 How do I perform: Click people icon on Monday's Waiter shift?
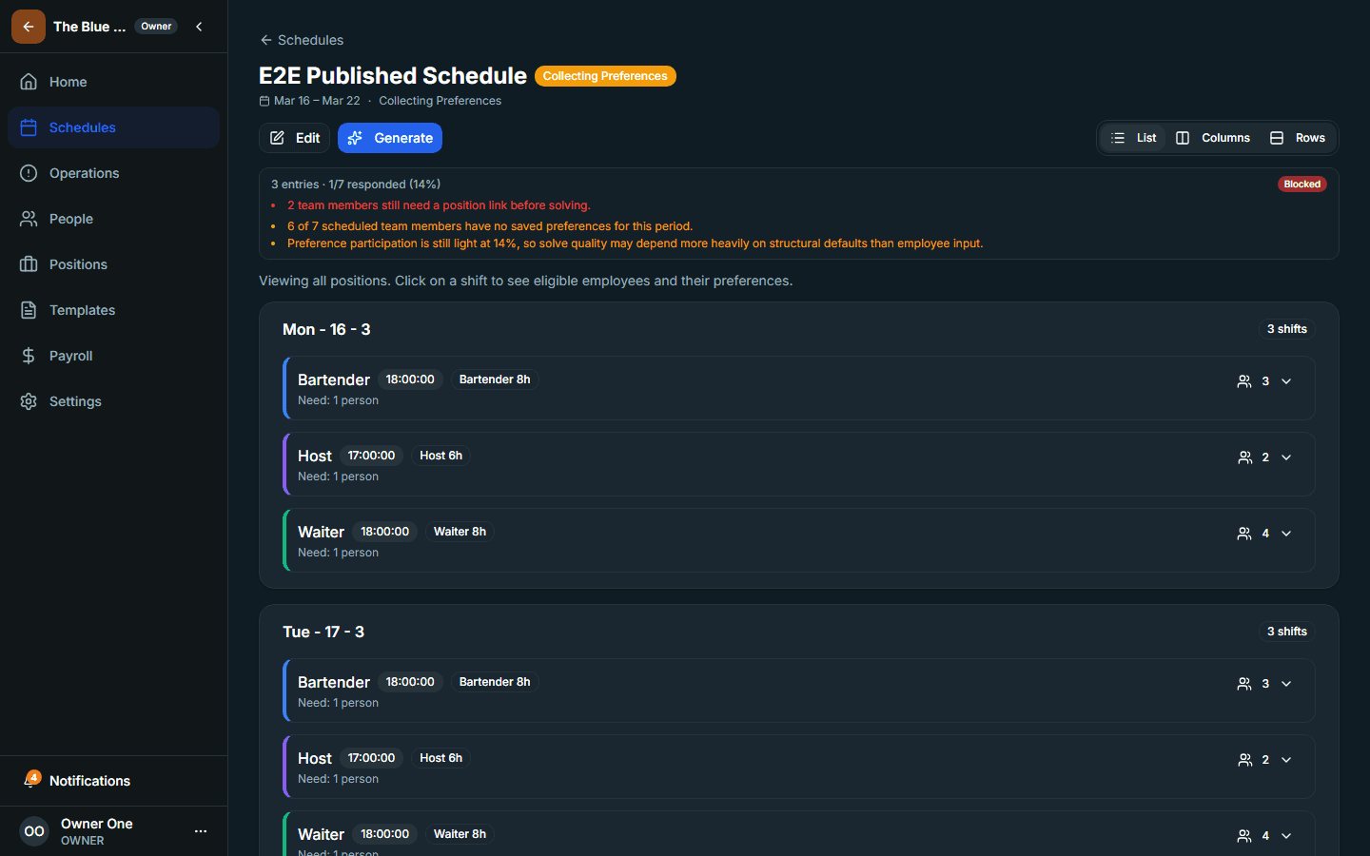[x=1244, y=534]
